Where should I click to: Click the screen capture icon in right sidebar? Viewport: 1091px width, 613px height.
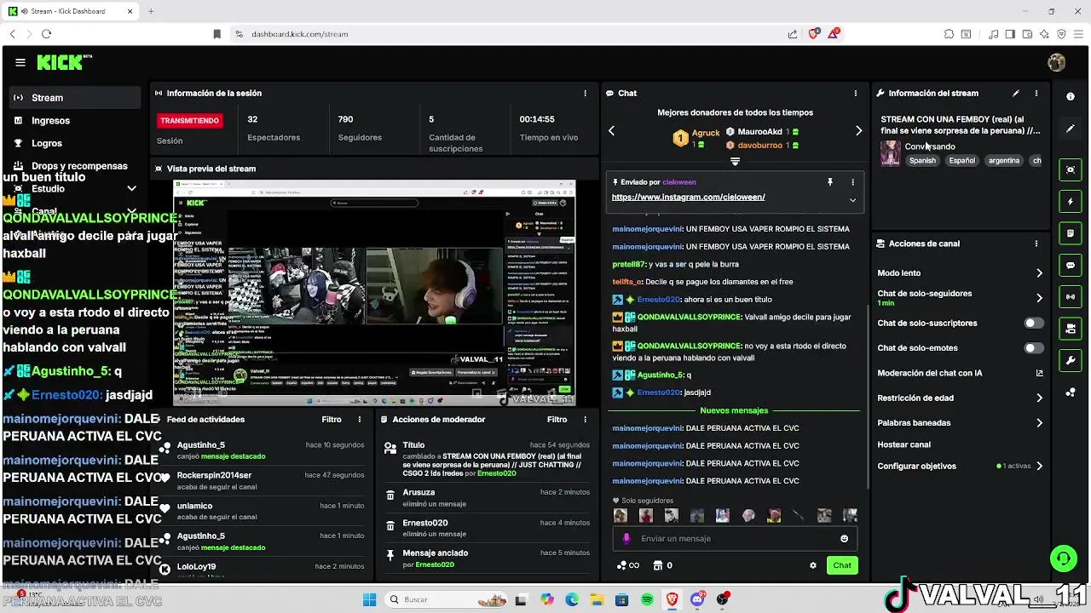pos(1071,169)
